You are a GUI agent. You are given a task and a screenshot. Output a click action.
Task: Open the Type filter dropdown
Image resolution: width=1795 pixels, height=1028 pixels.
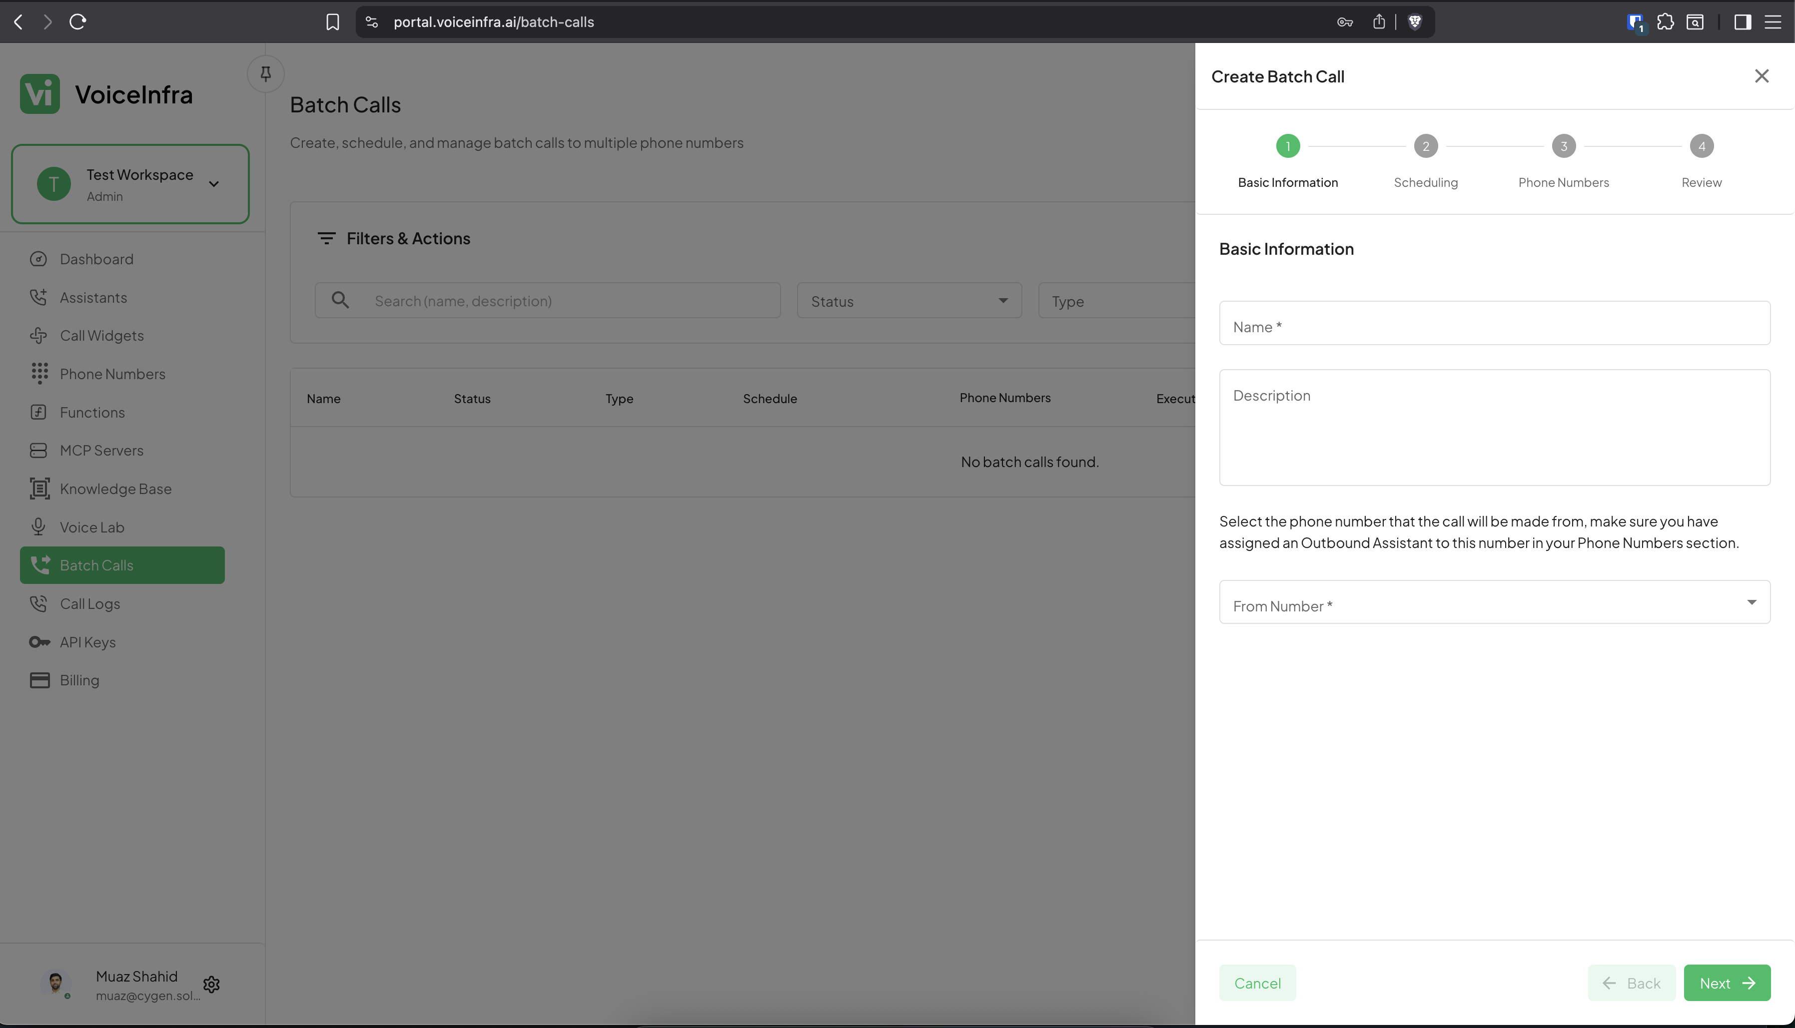pyautogui.click(x=1116, y=301)
